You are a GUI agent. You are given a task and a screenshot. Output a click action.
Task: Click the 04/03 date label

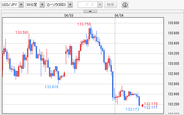pos(69,16)
